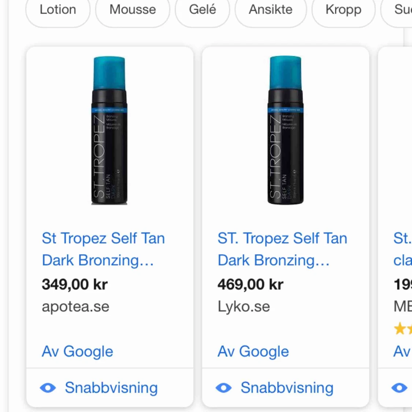Click Av link on the third card
The height and width of the screenshot is (412, 412).
[x=402, y=352]
